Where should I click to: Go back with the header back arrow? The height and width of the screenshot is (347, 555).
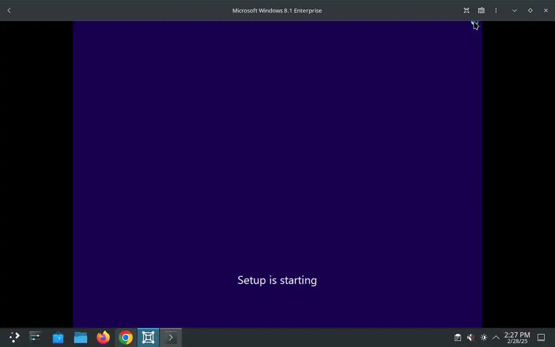click(9, 10)
